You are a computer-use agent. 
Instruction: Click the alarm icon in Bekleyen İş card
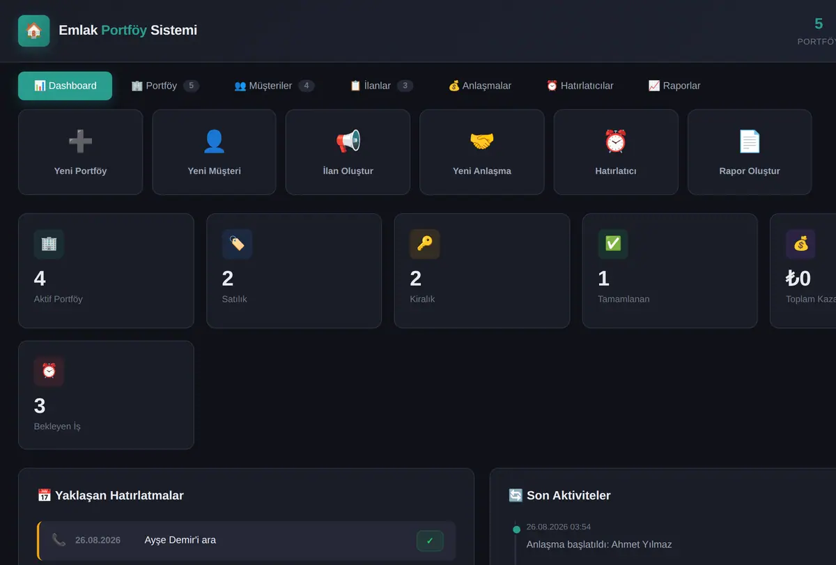49,371
